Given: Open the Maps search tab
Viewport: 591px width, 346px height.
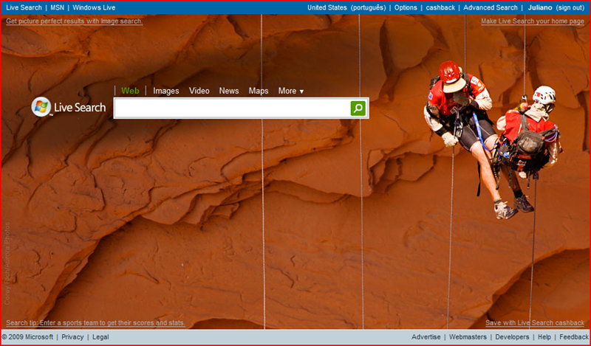Looking at the screenshot, I should click(259, 91).
